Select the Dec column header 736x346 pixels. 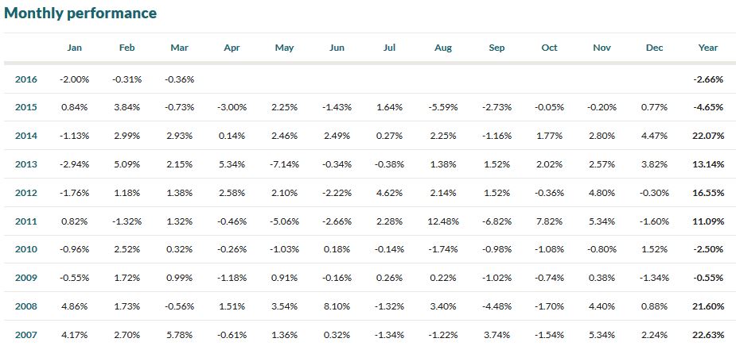coord(655,48)
